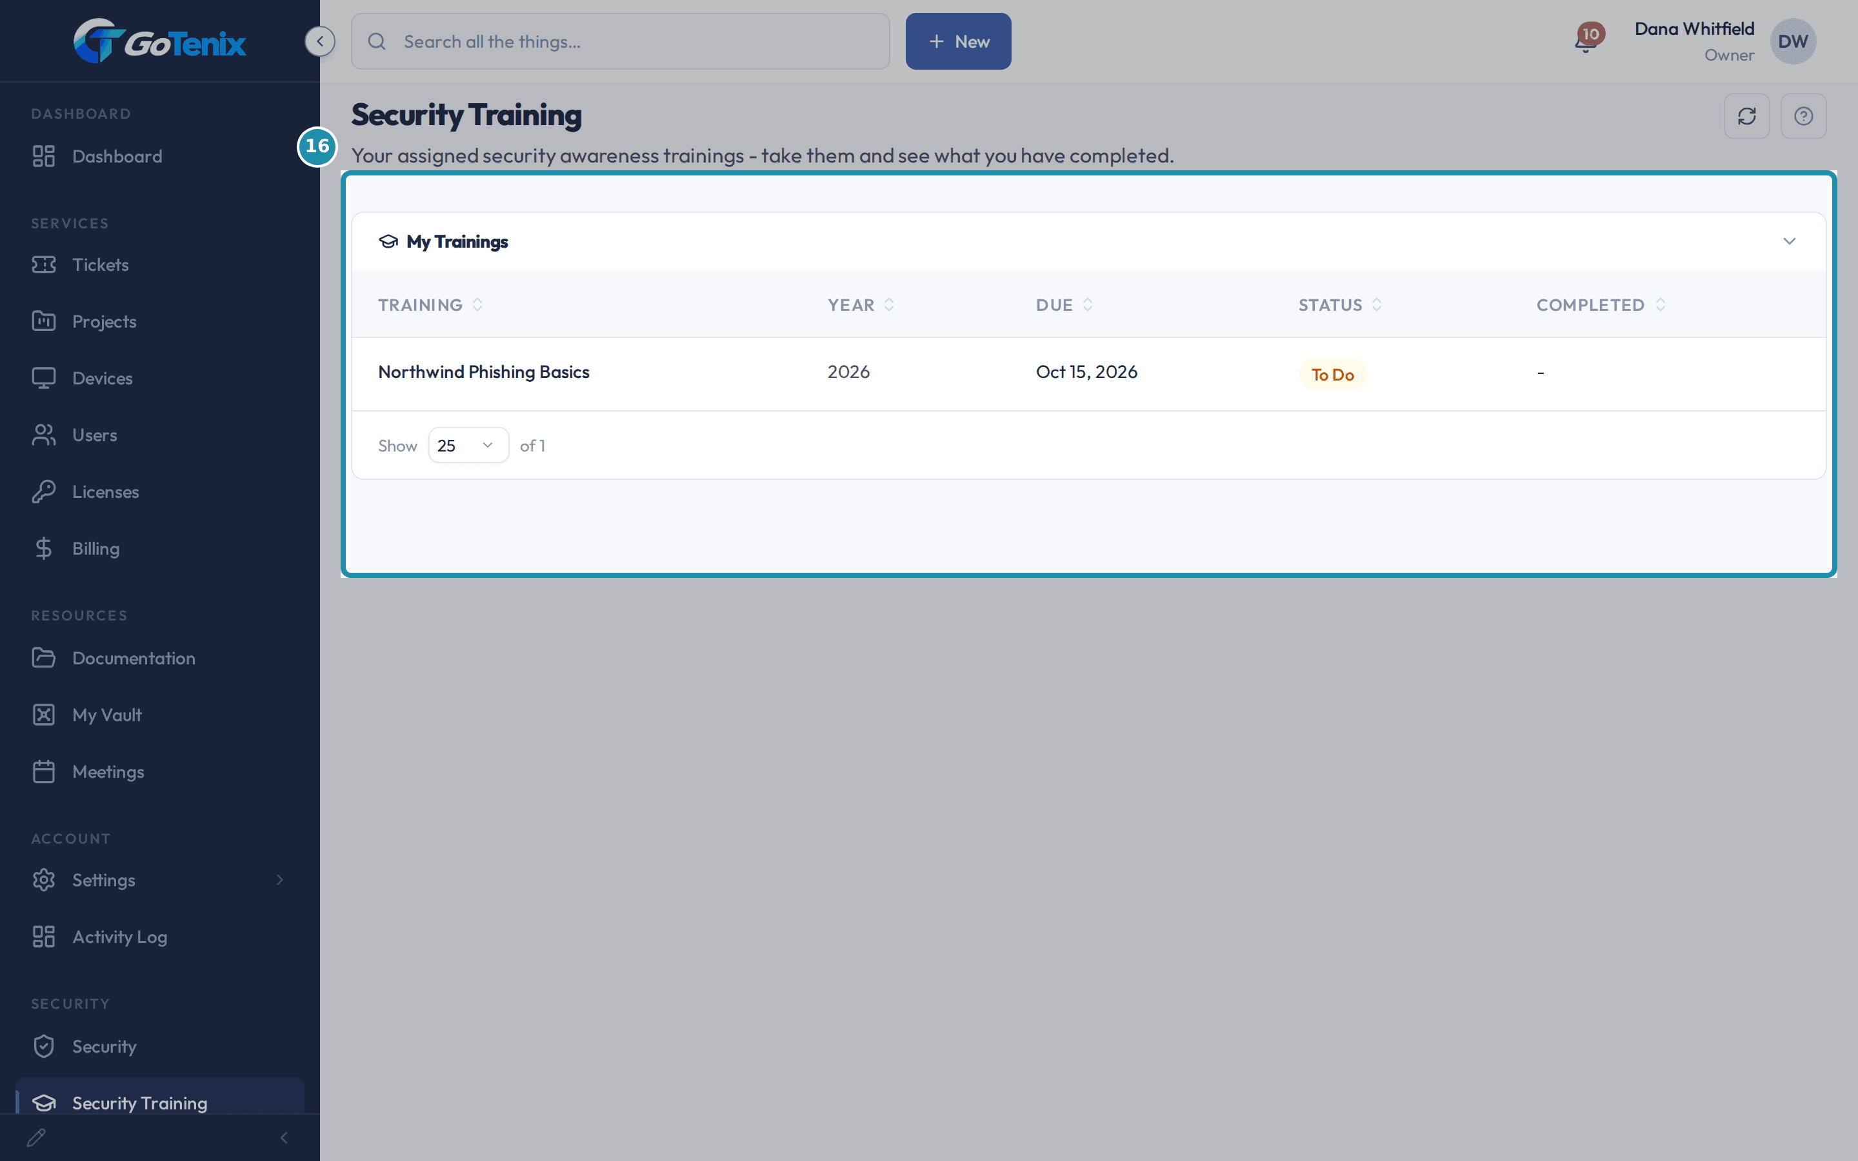Click the Dana Whitfield user name
Screen dimensions: 1858x1161
(x=1693, y=29)
